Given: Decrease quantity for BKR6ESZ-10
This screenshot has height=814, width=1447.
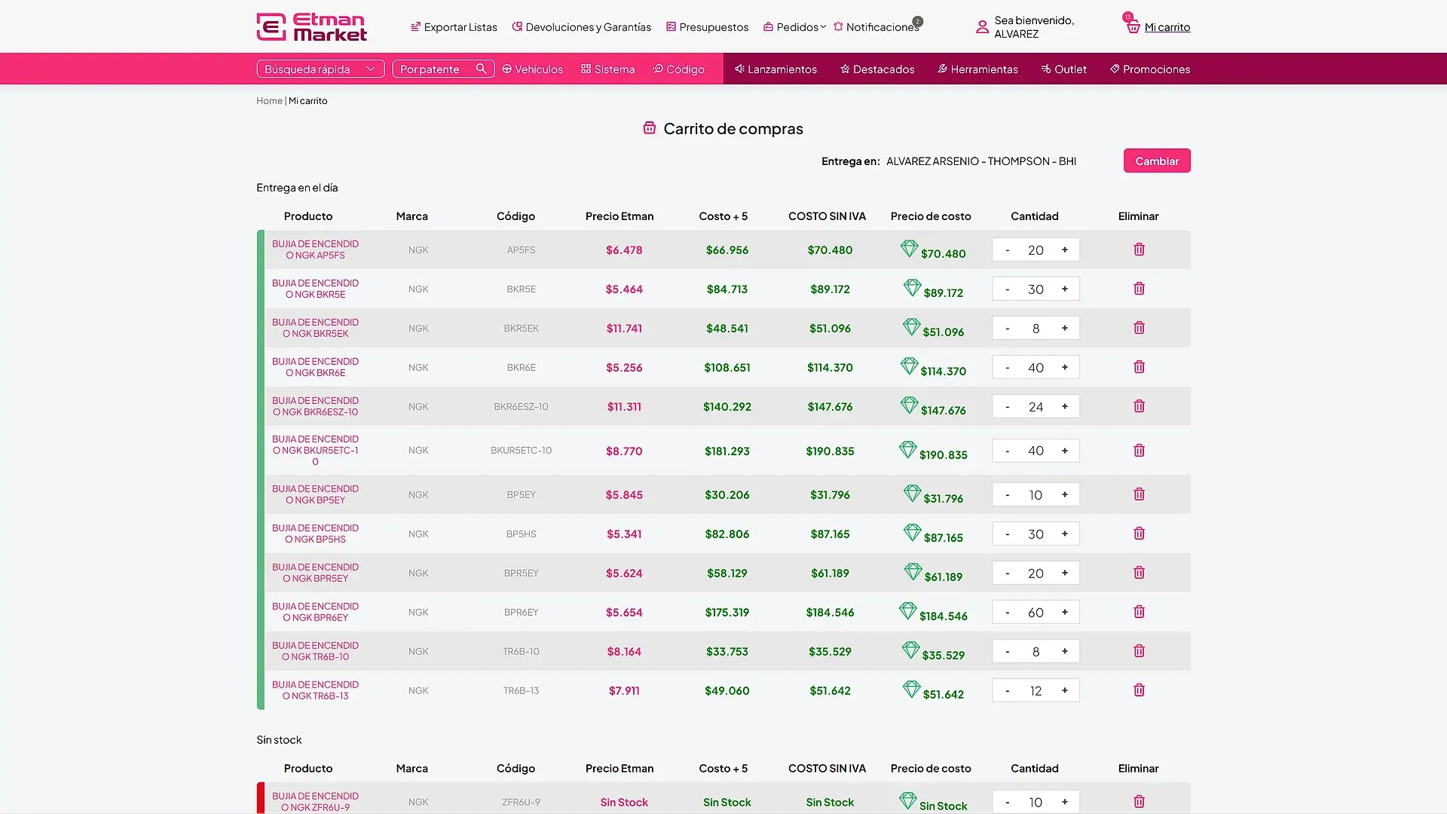Looking at the screenshot, I should click(1007, 406).
